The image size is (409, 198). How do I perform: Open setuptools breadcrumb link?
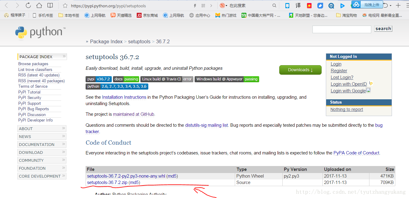[139, 41]
